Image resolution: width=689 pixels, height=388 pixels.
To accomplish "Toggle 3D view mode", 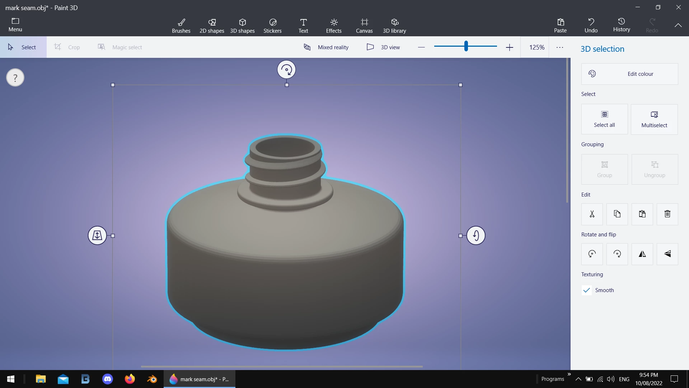I will click(x=383, y=47).
